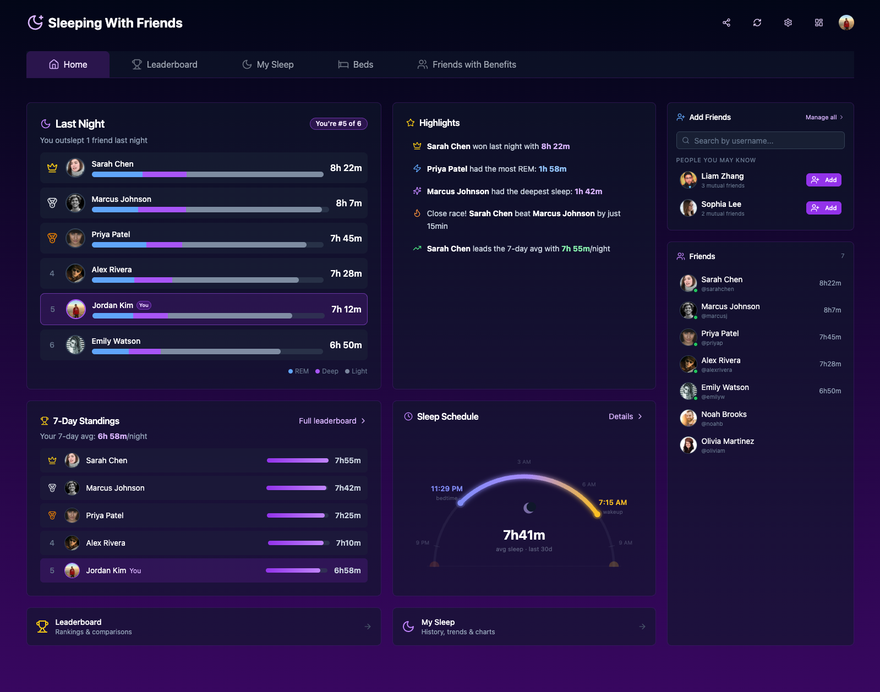880x692 pixels.
Task: Add Sophia Lee as friend
Action: [x=823, y=208]
